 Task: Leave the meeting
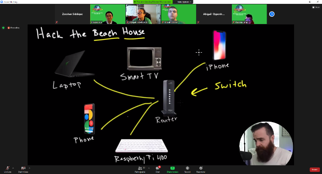pos(315,170)
